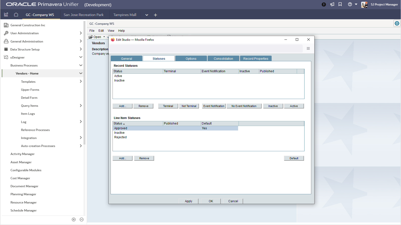Expand General Administration node

tap(81, 41)
